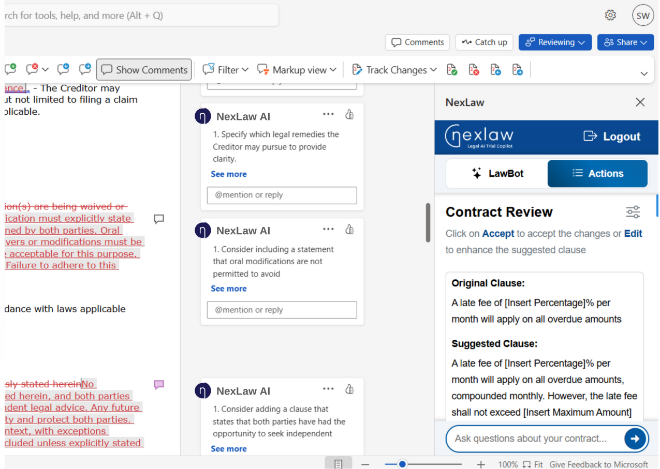Go to the next comment icon
The width and height of the screenshot is (660, 469).
[85, 70]
